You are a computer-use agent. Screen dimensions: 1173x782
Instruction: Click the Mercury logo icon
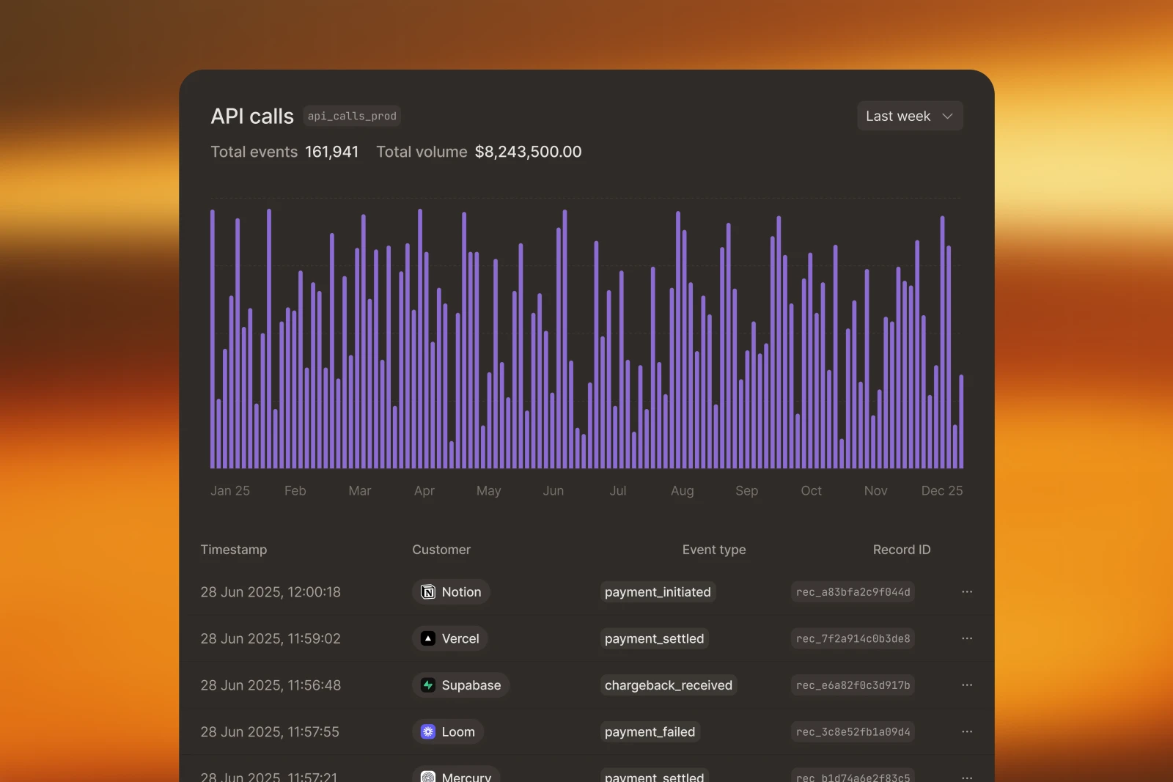[428, 777]
